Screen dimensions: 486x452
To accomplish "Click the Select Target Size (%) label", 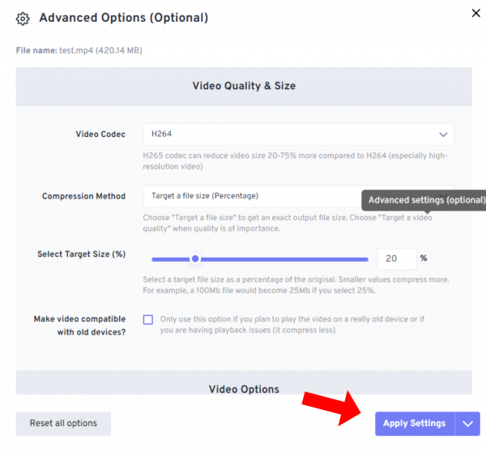I will 81,254.
